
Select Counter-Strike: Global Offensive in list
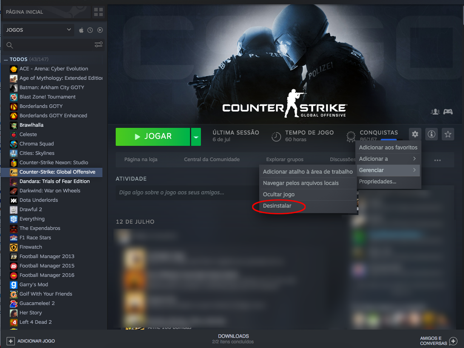pos(52,172)
